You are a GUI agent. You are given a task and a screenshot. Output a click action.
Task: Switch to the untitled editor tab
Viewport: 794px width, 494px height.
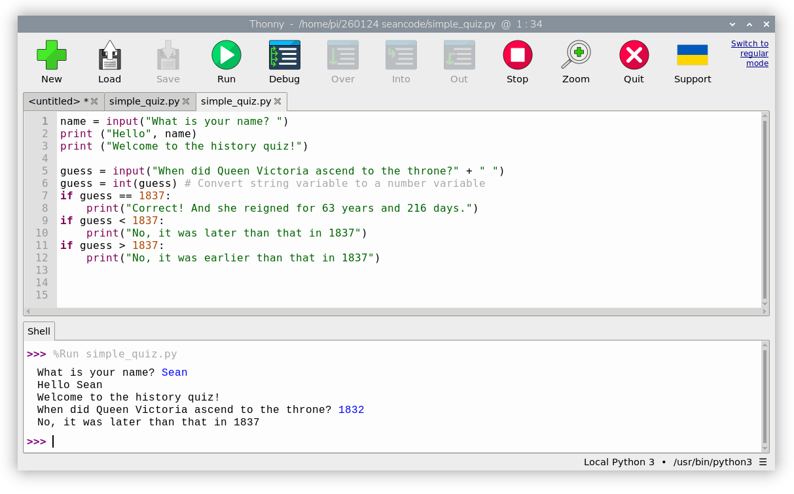pos(58,101)
